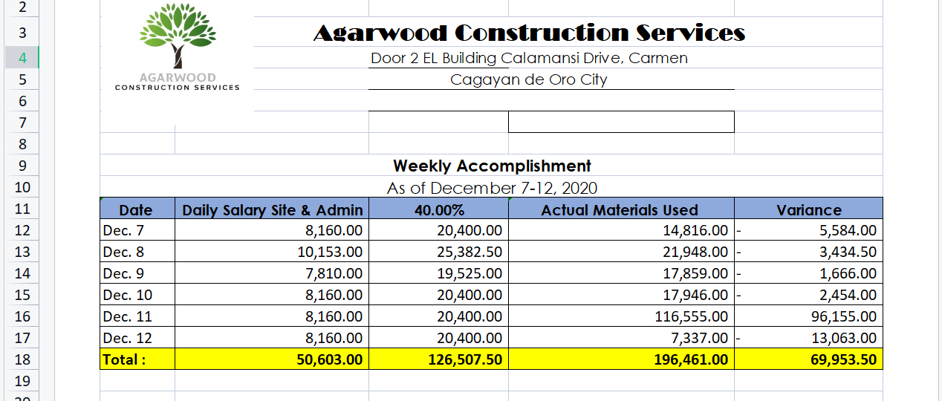Screen dimensions: 942x401
Task: Select salary cell 10,153.00
Action: pyautogui.click(x=272, y=252)
